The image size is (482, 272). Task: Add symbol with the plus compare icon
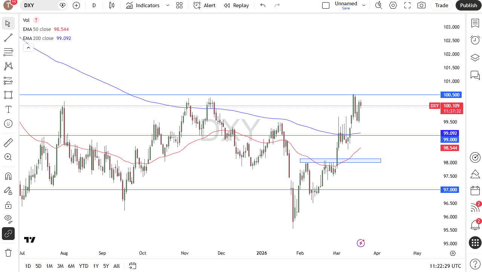77,5
